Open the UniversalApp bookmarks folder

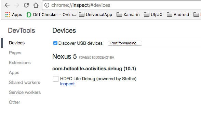pyautogui.click(x=95, y=15)
